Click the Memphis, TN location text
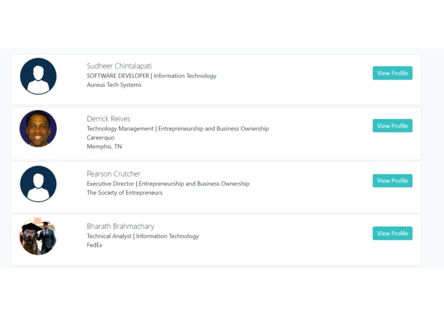 coord(104,146)
